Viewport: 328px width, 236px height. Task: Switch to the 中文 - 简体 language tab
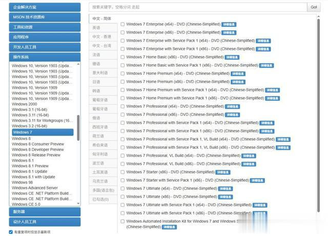[x=103, y=18]
